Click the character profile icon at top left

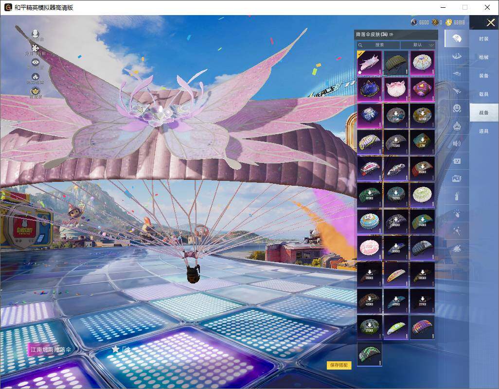point(36,34)
